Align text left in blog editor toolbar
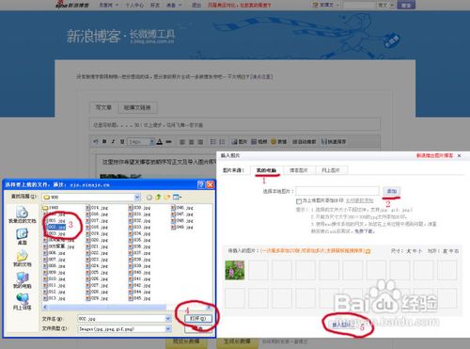This screenshot has height=349, width=470. point(182,142)
